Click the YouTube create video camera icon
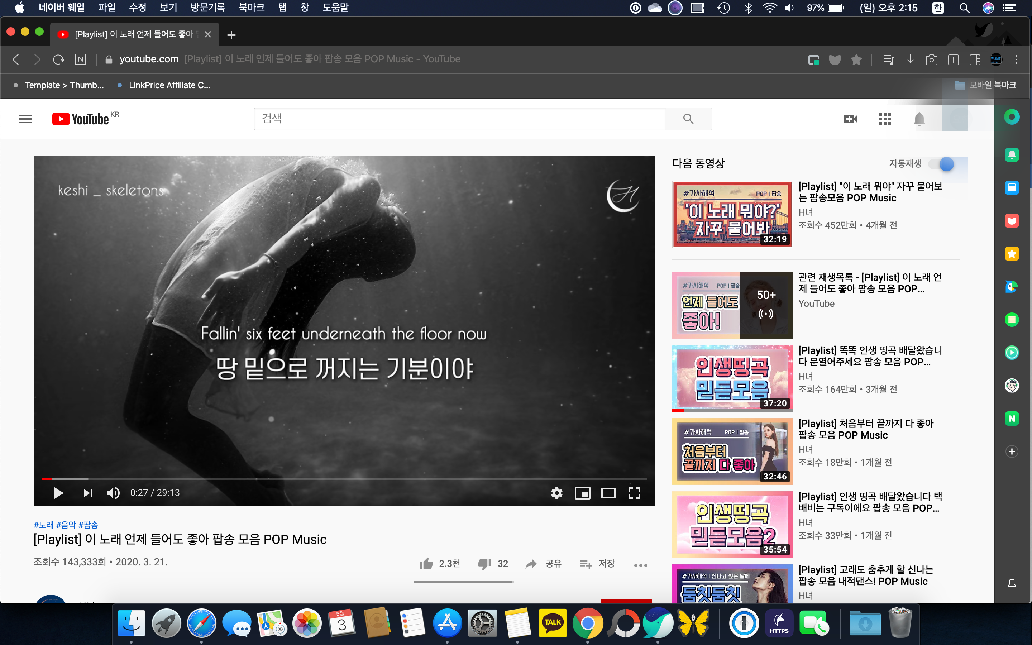This screenshot has height=645, width=1032. click(850, 119)
